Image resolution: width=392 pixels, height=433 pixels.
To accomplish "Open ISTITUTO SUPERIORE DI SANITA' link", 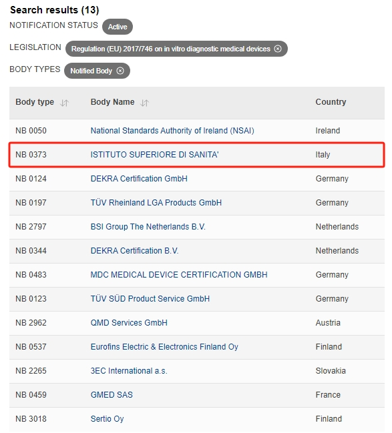I will pyautogui.click(x=154, y=155).
